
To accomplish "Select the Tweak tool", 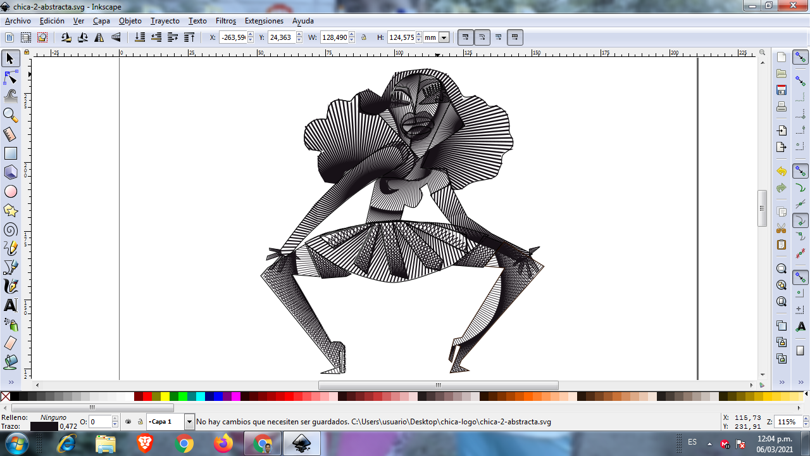I will point(10,96).
